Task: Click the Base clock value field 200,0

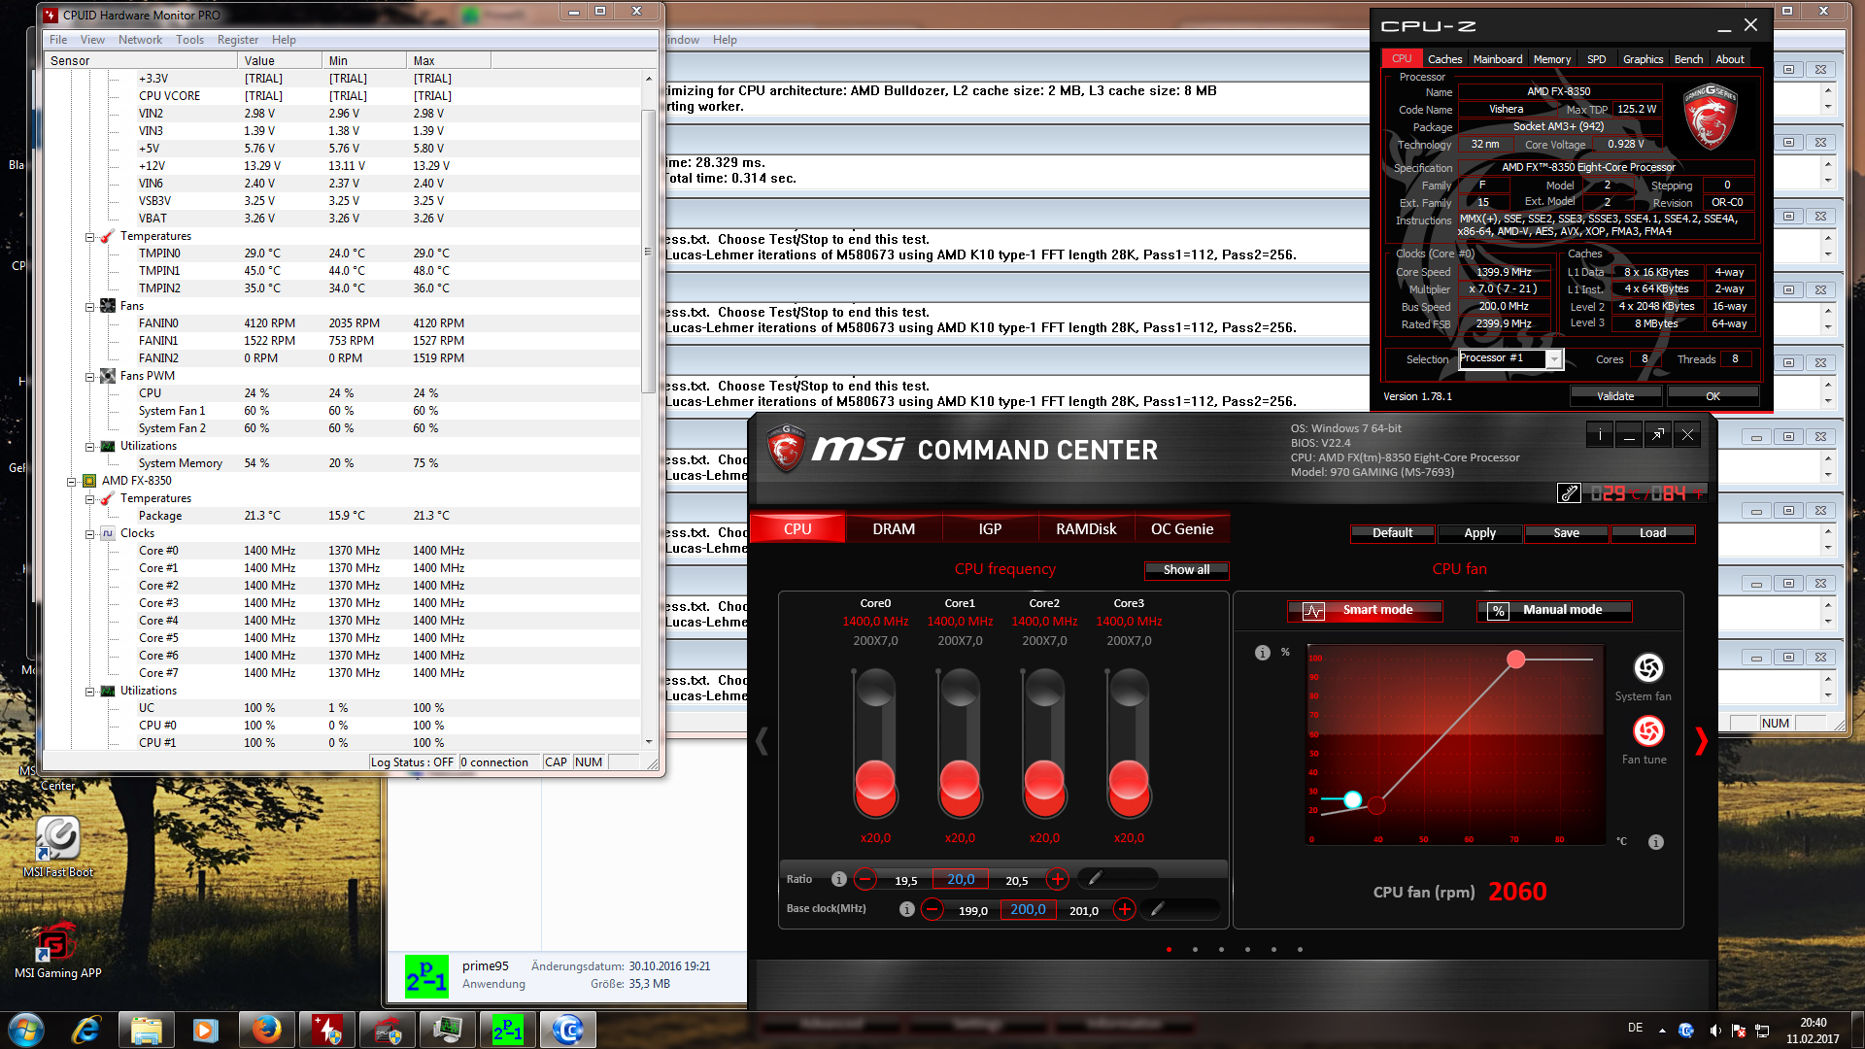Action: 1028,909
